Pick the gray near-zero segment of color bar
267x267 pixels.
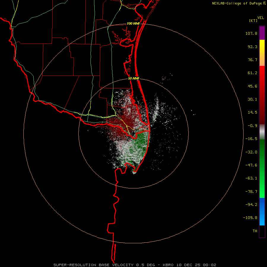coord(262,132)
